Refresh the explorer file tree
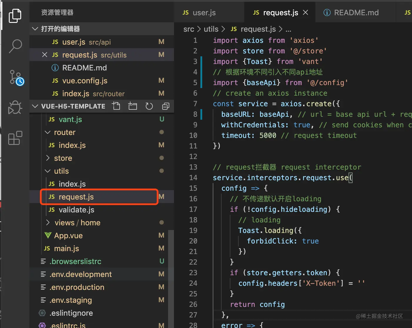The height and width of the screenshot is (328, 412). click(149, 106)
